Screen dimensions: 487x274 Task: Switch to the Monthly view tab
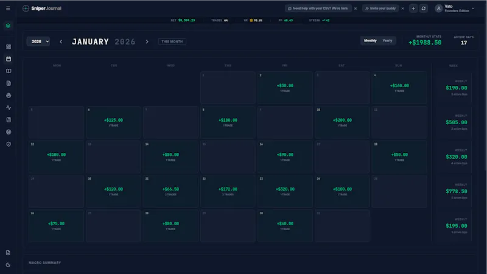tap(370, 41)
